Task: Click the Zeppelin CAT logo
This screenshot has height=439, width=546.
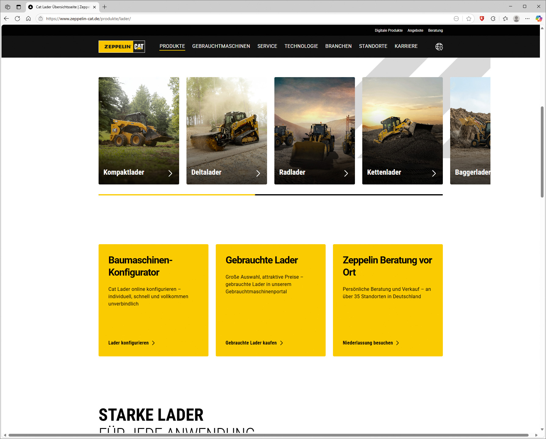Action: (121, 47)
